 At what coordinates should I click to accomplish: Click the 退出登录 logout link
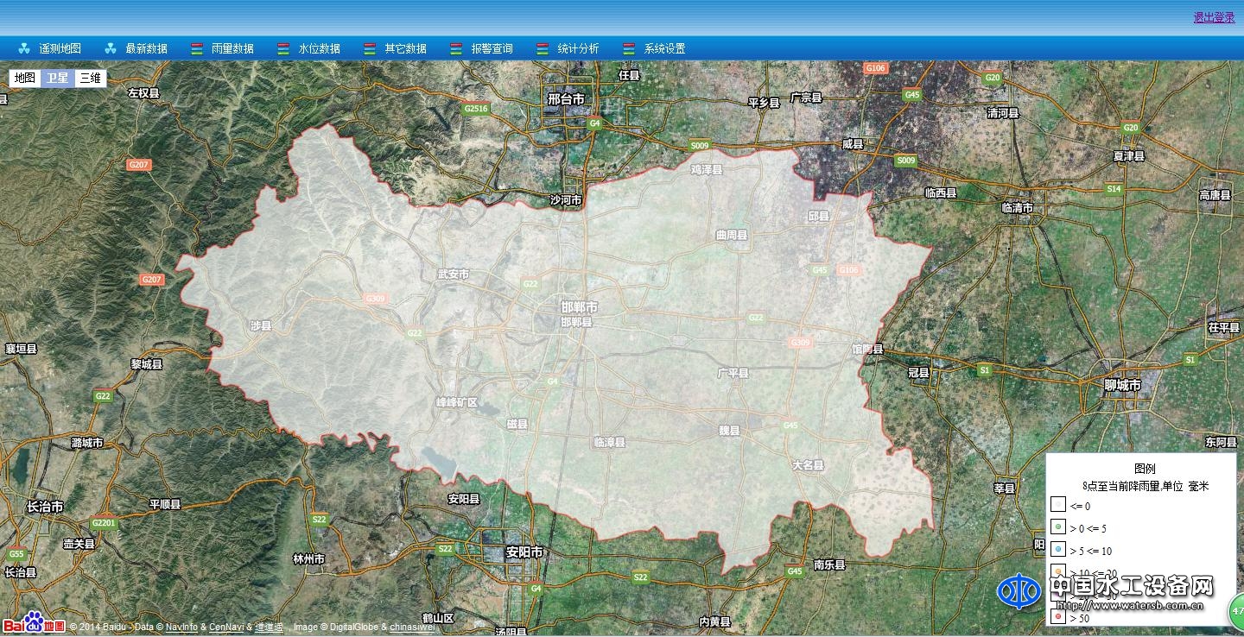click(1214, 17)
